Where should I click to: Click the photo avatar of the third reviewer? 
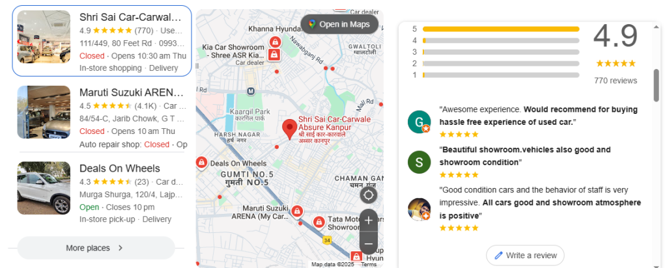pos(419,209)
